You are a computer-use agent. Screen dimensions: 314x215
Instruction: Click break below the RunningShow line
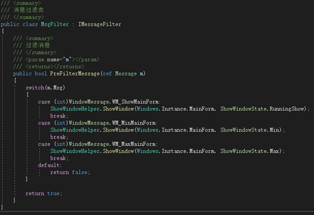tap(58, 116)
